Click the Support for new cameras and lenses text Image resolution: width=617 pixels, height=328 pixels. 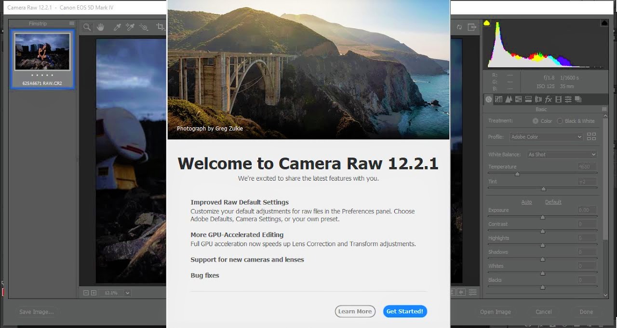(x=247, y=260)
